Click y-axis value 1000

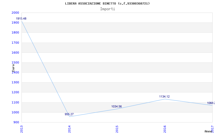pos(16,112)
